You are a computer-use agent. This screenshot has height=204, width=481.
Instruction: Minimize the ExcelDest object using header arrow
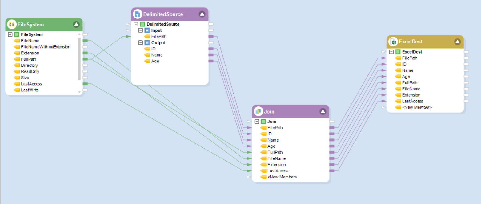pos(457,42)
